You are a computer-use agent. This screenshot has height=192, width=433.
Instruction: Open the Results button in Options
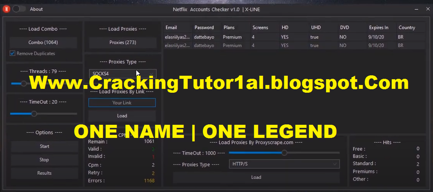tap(44, 173)
